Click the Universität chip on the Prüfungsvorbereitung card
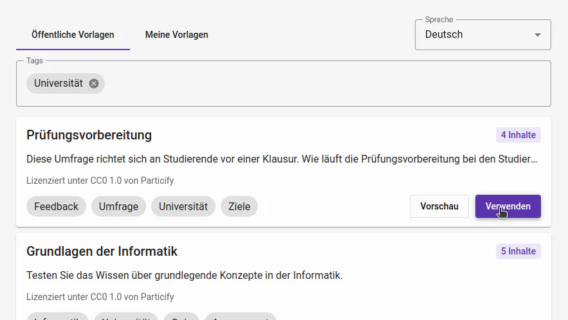 point(183,206)
